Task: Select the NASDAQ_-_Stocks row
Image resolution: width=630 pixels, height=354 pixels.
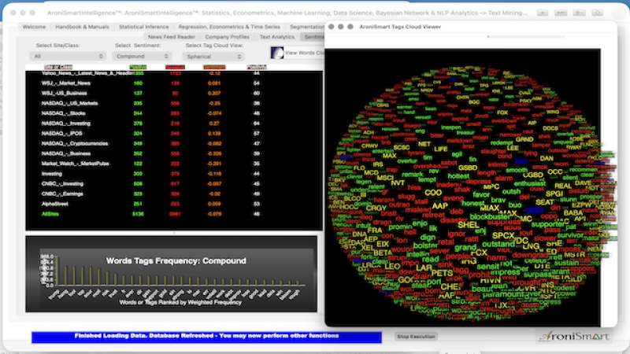Action: 173,113
